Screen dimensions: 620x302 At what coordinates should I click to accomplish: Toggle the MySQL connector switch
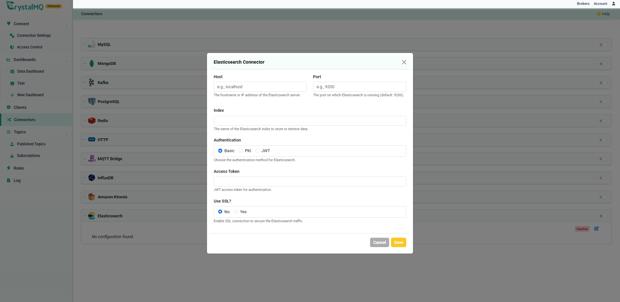click(603, 45)
